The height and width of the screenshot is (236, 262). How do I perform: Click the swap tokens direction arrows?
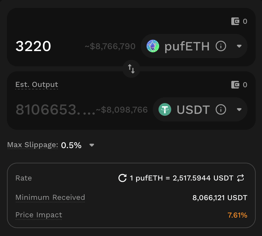click(131, 69)
